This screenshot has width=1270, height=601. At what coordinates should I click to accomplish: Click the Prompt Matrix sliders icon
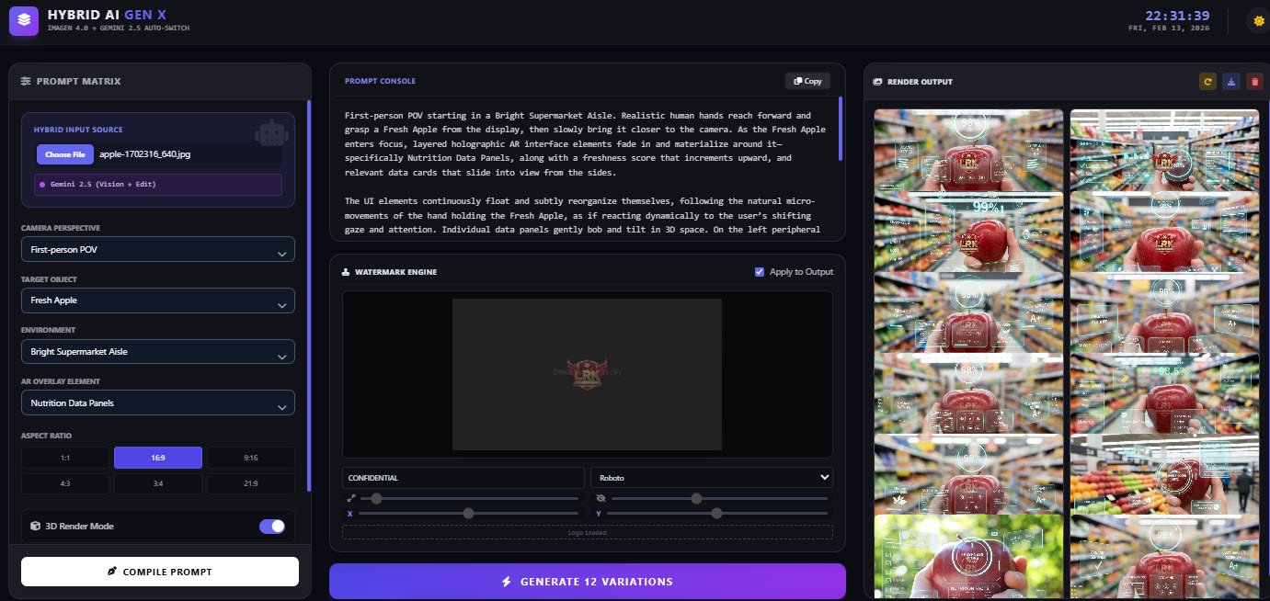[x=26, y=81]
